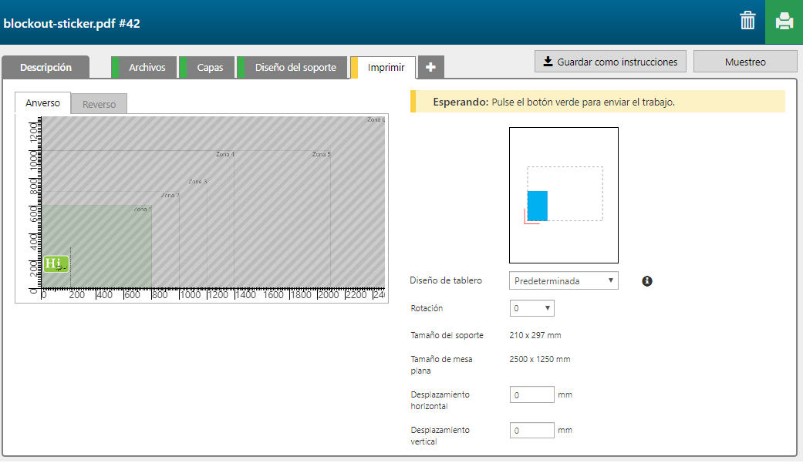Click the plus tab to add

tap(430, 68)
